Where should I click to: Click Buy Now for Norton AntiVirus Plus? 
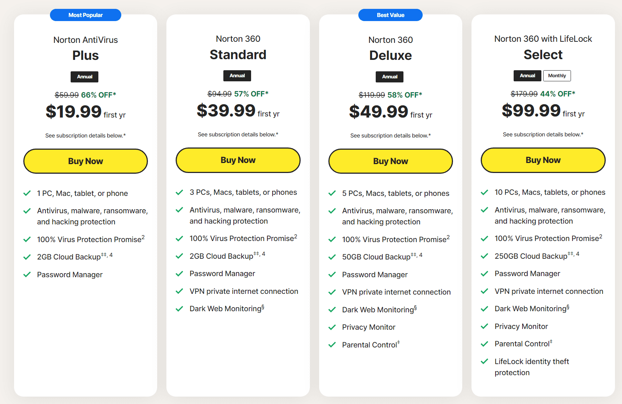point(85,161)
